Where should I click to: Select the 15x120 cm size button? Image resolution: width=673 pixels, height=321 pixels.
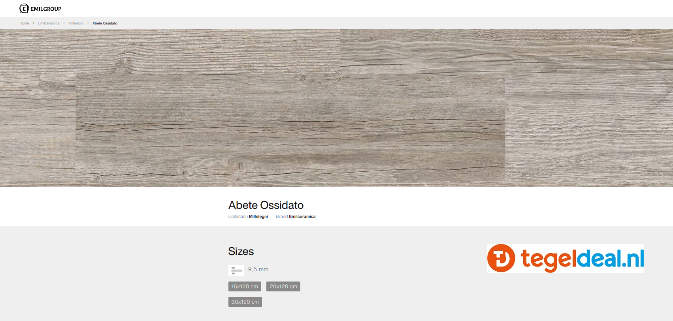point(245,287)
